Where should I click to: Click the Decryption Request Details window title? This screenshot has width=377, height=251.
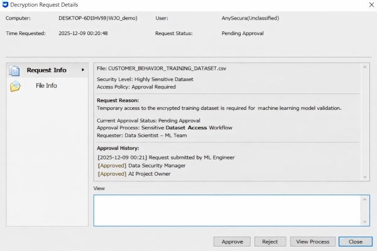44,5
